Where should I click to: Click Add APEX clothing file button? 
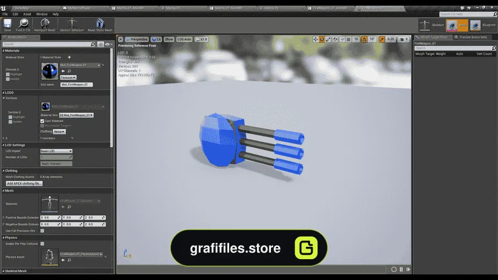click(24, 184)
